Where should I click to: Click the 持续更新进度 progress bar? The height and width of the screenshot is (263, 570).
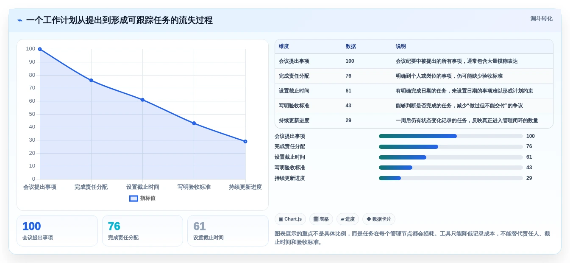(451, 178)
